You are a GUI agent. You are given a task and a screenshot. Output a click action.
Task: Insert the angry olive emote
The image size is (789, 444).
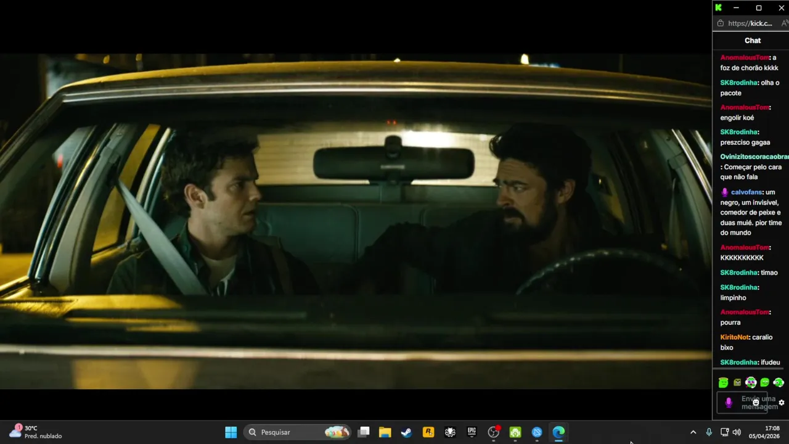[737, 382]
